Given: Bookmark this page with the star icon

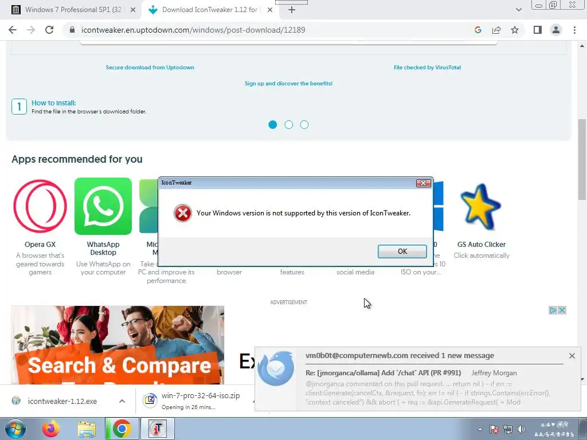Looking at the screenshot, I should point(515,30).
